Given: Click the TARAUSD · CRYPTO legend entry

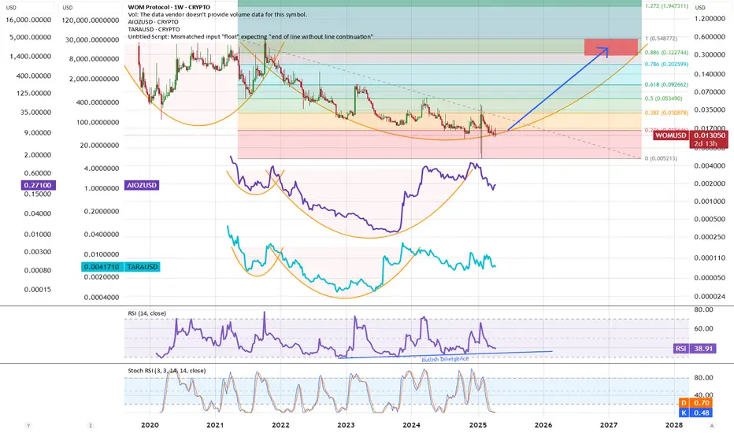Looking at the screenshot, I should [x=154, y=29].
